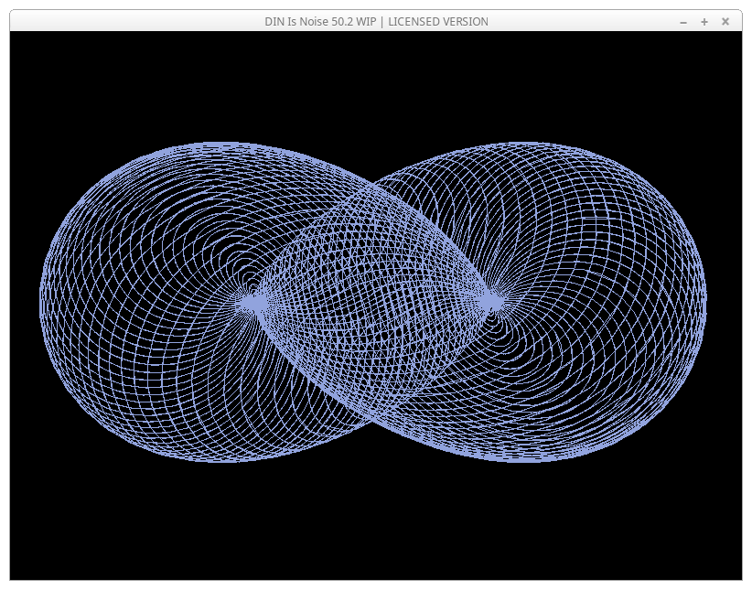This screenshot has width=752, height=590.
Task: Click the topmost curve of the left lobe
Action: click(215, 144)
